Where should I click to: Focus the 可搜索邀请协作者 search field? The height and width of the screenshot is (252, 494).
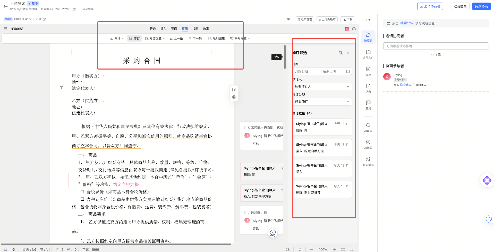coord(436,46)
